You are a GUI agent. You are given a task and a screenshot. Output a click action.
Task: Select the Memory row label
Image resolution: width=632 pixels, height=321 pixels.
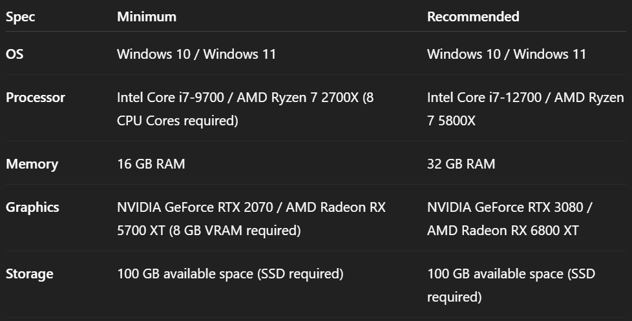(x=32, y=164)
